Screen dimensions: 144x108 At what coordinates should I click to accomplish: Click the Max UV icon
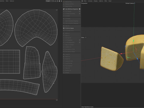(64, 26)
